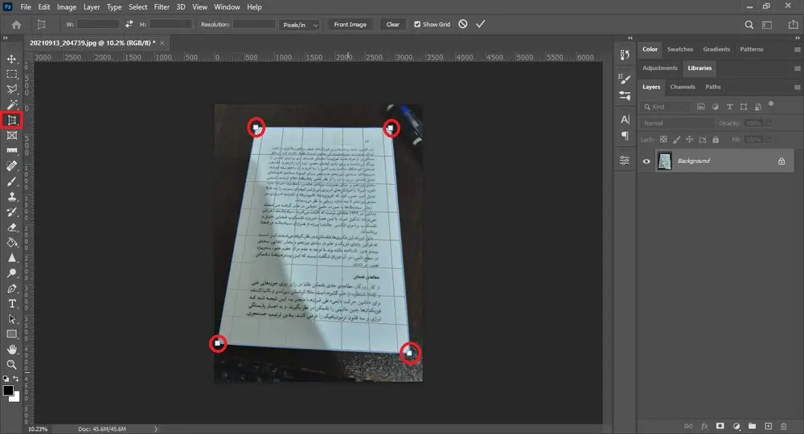Open the workspace layout switcher icon
The width and height of the screenshot is (804, 434).
coord(767,25)
